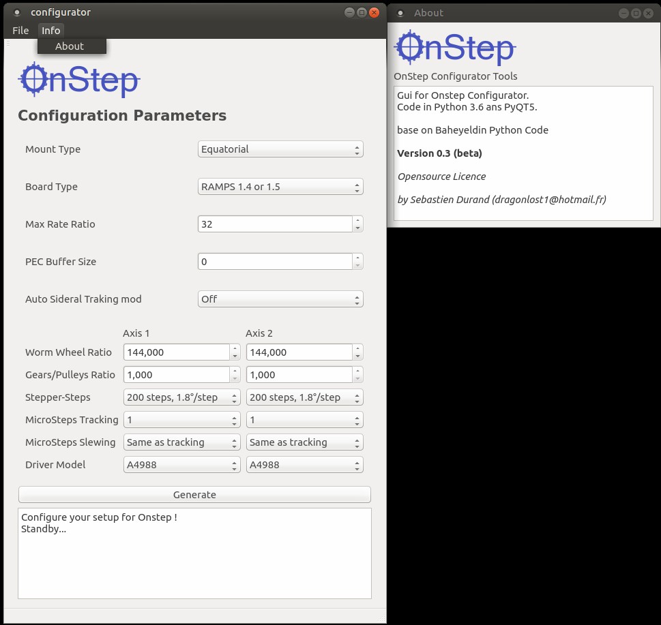Click Sebastien Durand author line

tap(501, 200)
